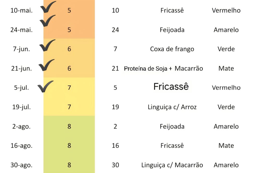The height and width of the screenshot is (173, 258).
Task: Click the checkmark beside 7-jun.
Action: (47, 45)
